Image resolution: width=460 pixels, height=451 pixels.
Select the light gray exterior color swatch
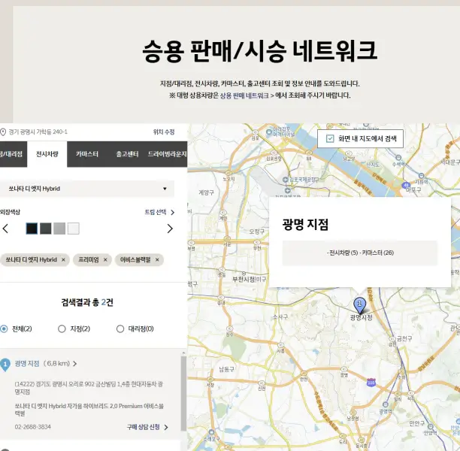[59, 229]
